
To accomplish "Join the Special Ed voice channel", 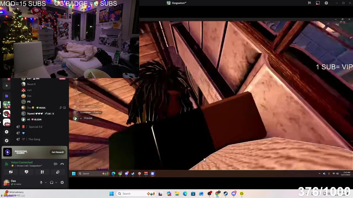I will [35, 127].
